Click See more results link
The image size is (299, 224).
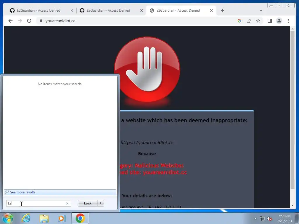pyautogui.click(x=60, y=192)
